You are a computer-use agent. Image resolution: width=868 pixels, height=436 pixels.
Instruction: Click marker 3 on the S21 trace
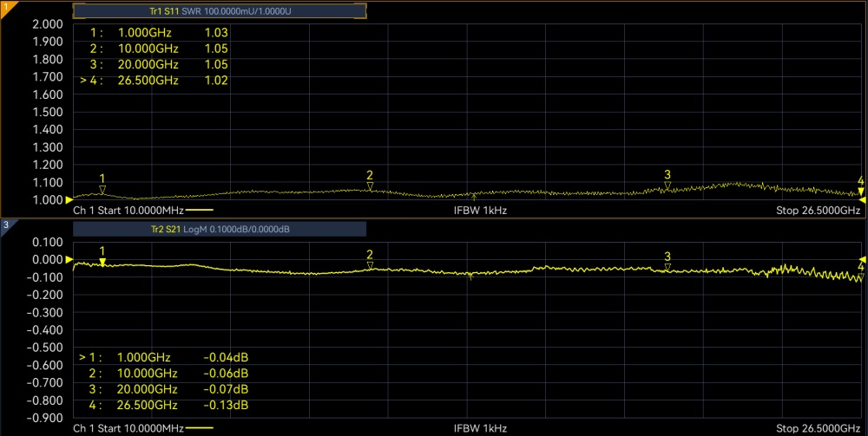pos(667,268)
